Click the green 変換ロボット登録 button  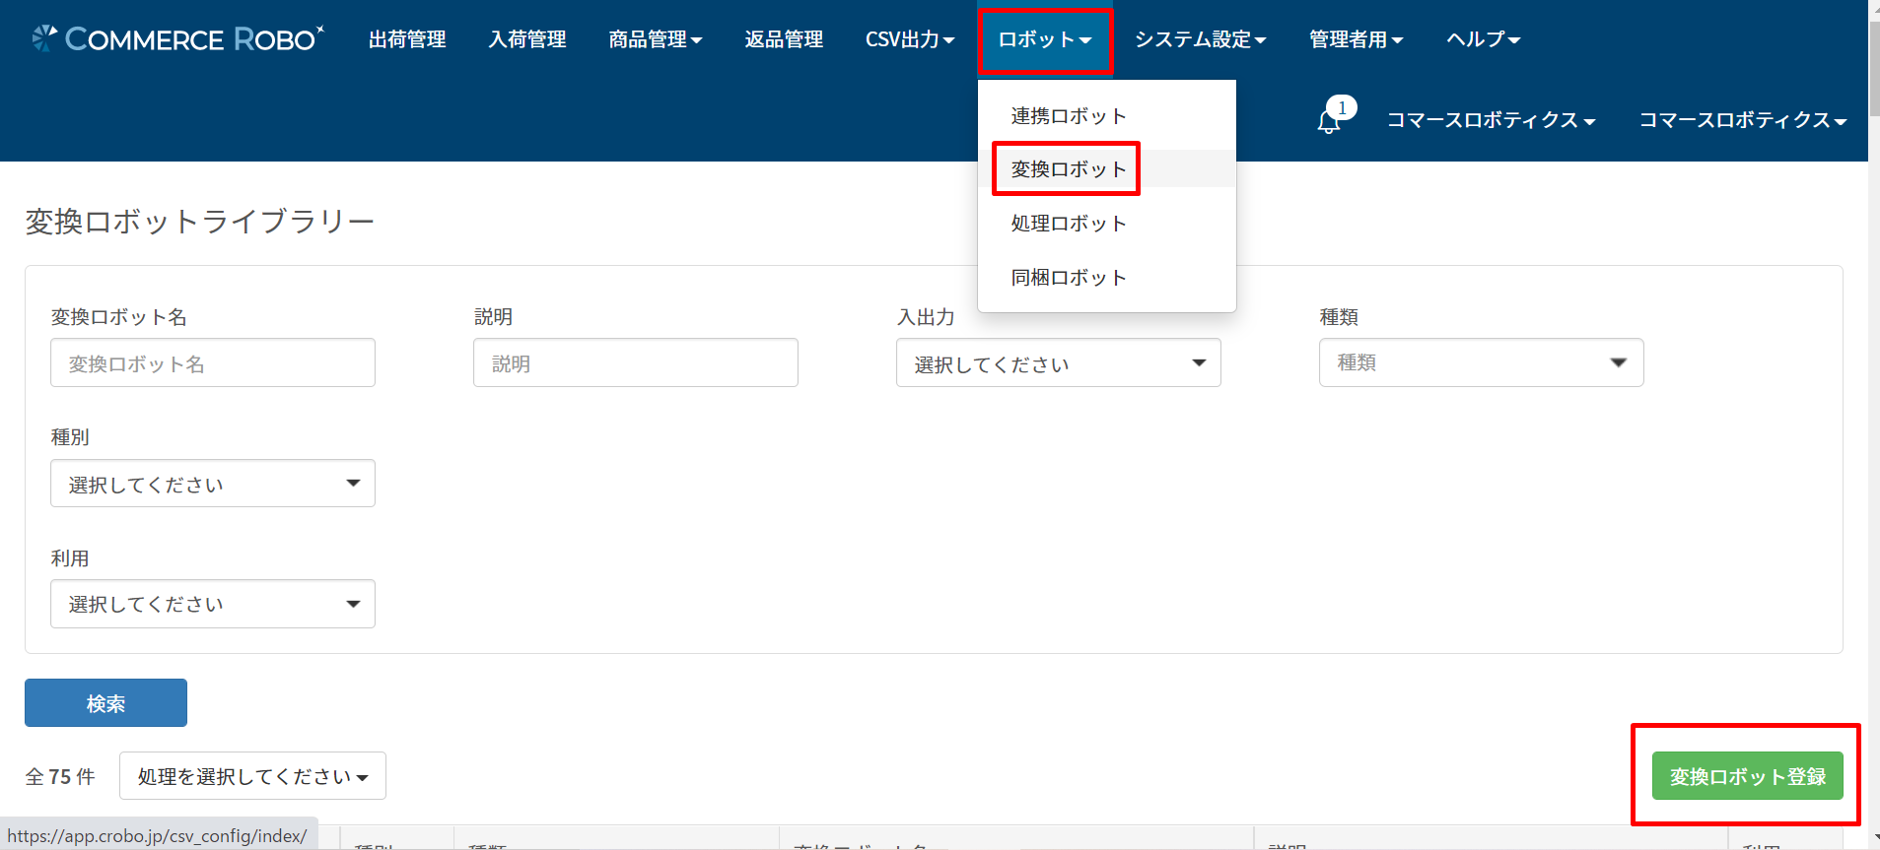point(1747,776)
